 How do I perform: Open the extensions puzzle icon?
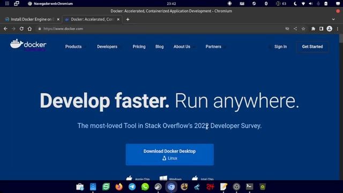(x=313, y=28)
